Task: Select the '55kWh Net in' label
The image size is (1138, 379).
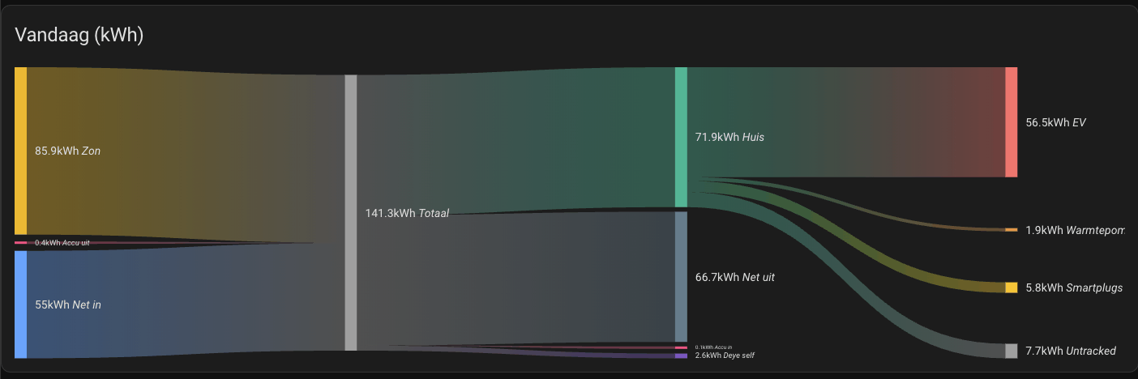Action: click(x=68, y=304)
